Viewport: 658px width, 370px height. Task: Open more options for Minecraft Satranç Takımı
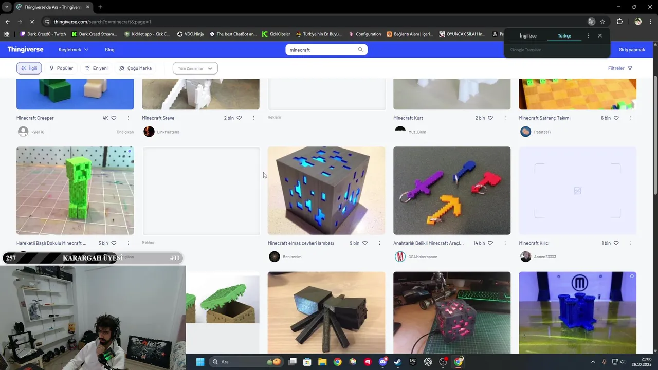coord(631,118)
